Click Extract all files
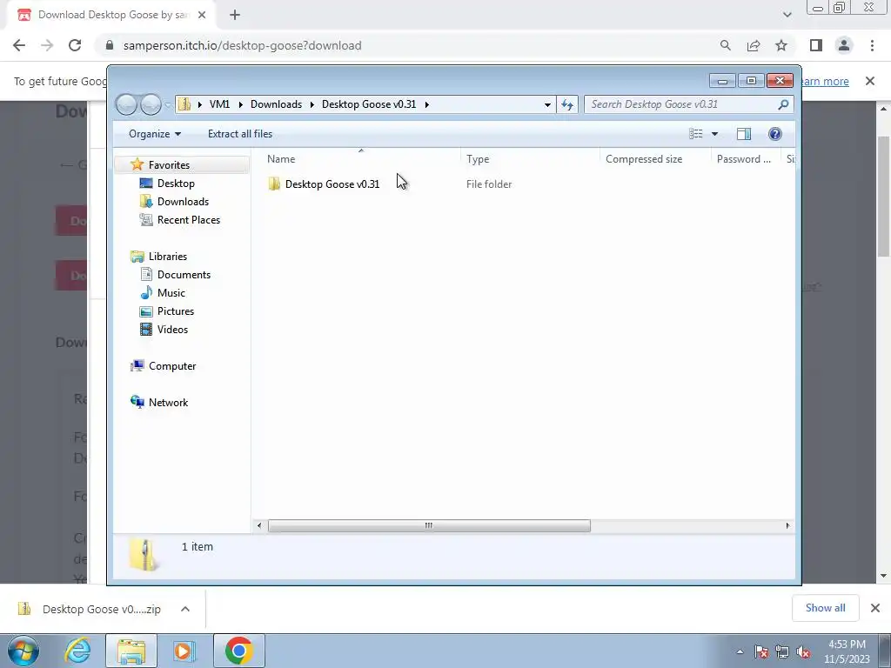Image resolution: width=891 pixels, height=668 pixels. (240, 134)
